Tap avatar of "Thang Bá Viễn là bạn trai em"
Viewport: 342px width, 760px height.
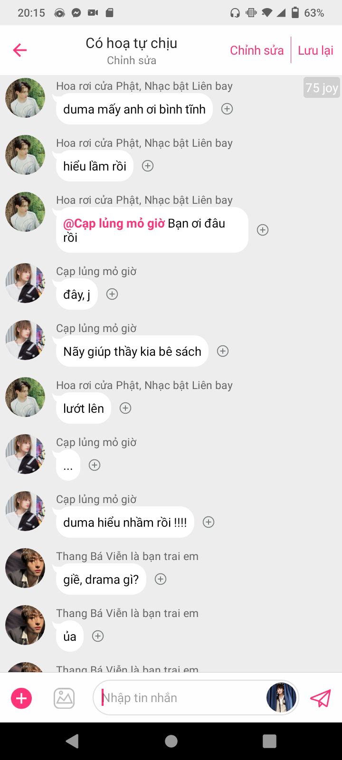pos(25,568)
